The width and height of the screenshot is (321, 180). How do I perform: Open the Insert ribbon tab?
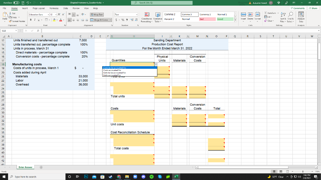[25, 8]
